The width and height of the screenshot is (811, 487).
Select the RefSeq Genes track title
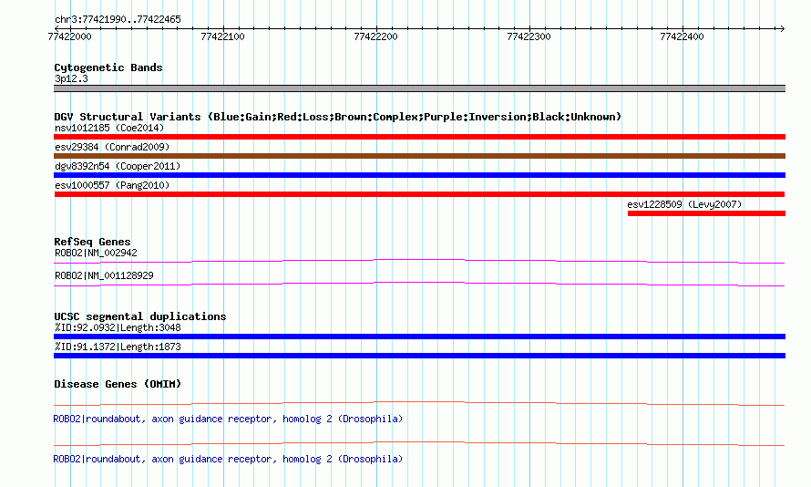pos(93,242)
